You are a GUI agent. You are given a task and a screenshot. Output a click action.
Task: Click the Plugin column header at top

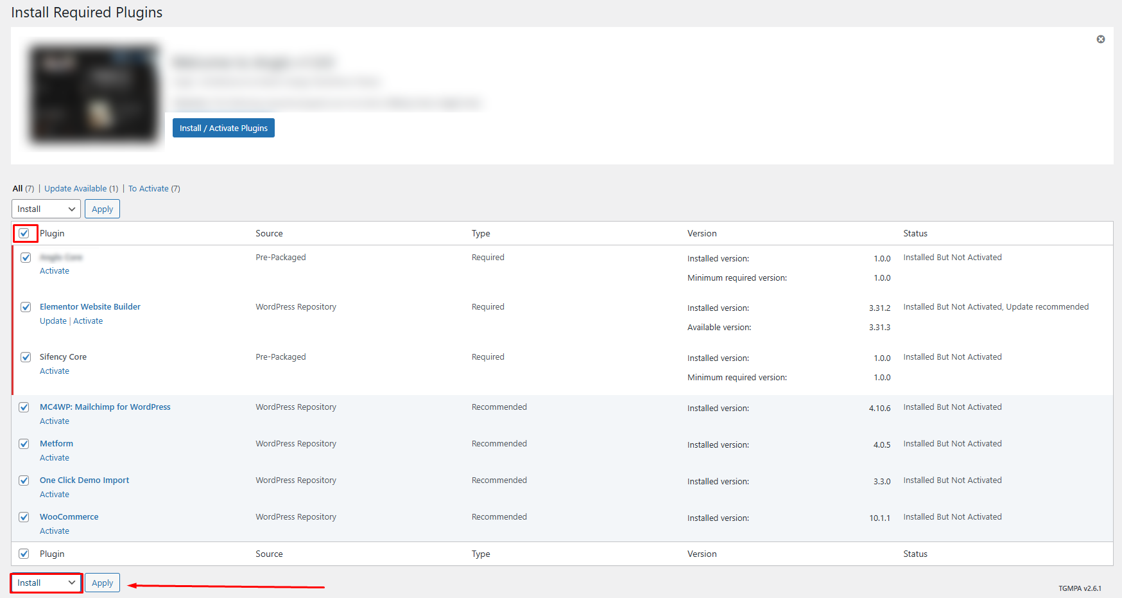52,233
